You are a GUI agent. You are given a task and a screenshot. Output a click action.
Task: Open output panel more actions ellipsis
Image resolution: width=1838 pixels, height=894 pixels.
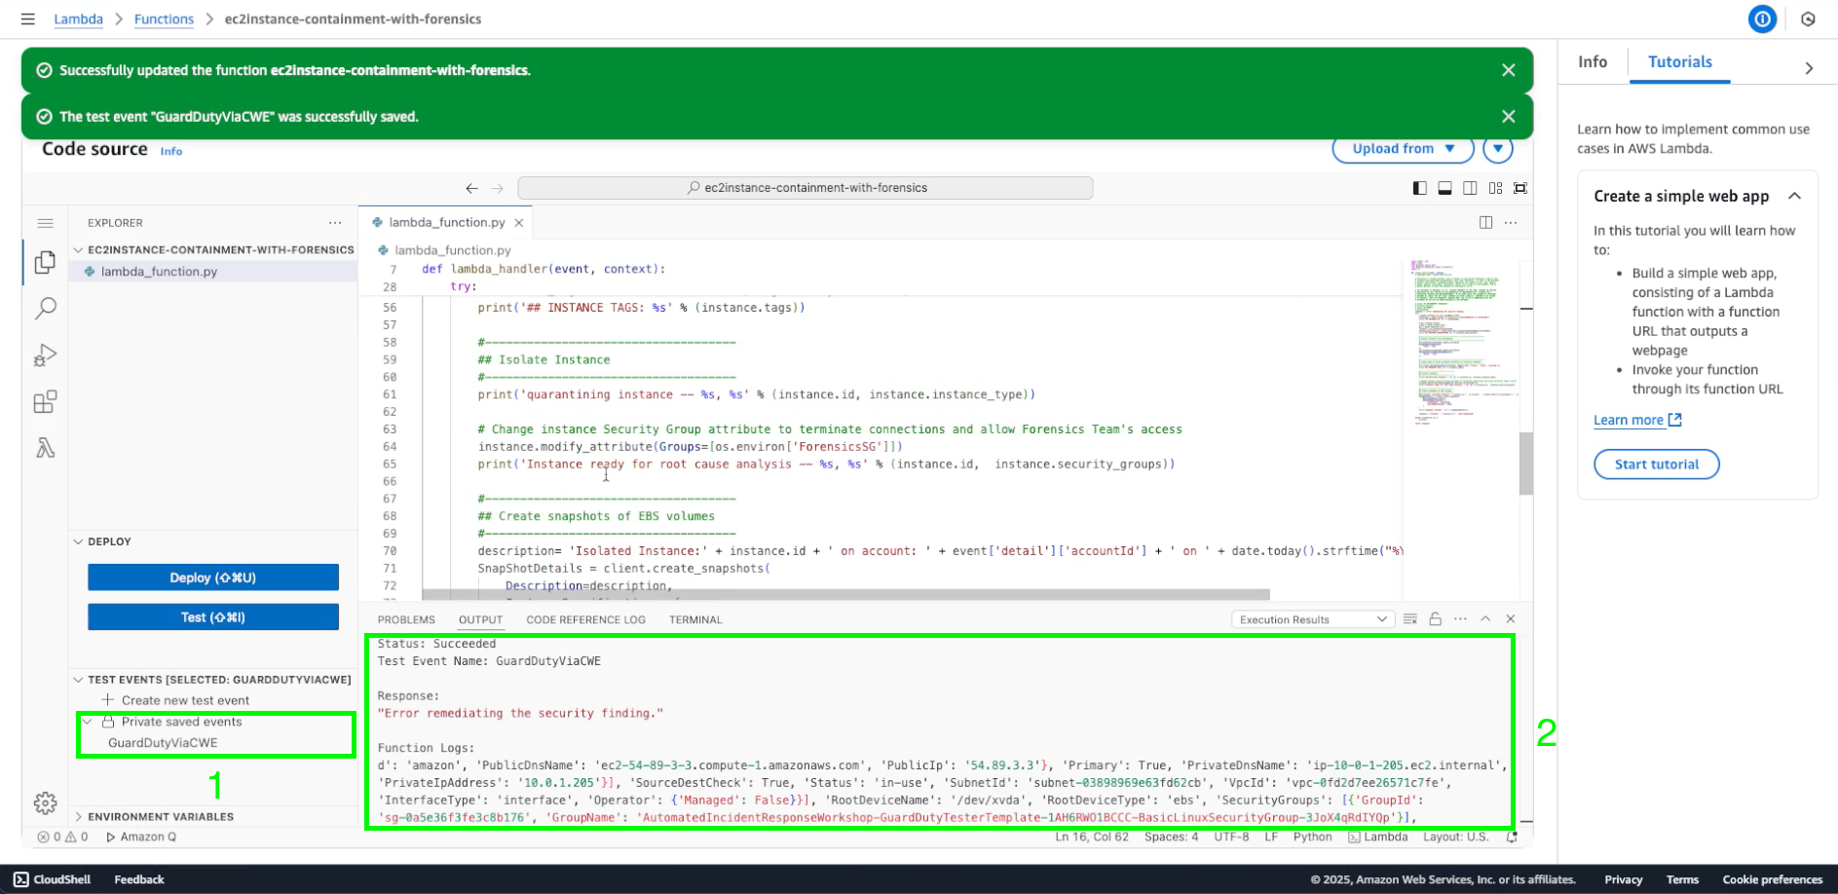pos(1460,619)
